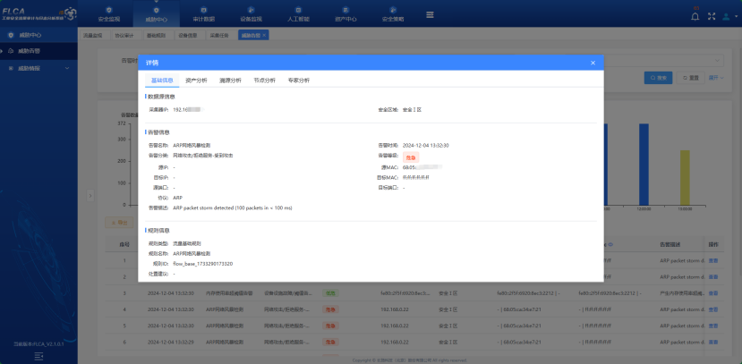This screenshot has height=364, width=742.
Task: Go to 设备监控 module
Action: pos(252,14)
